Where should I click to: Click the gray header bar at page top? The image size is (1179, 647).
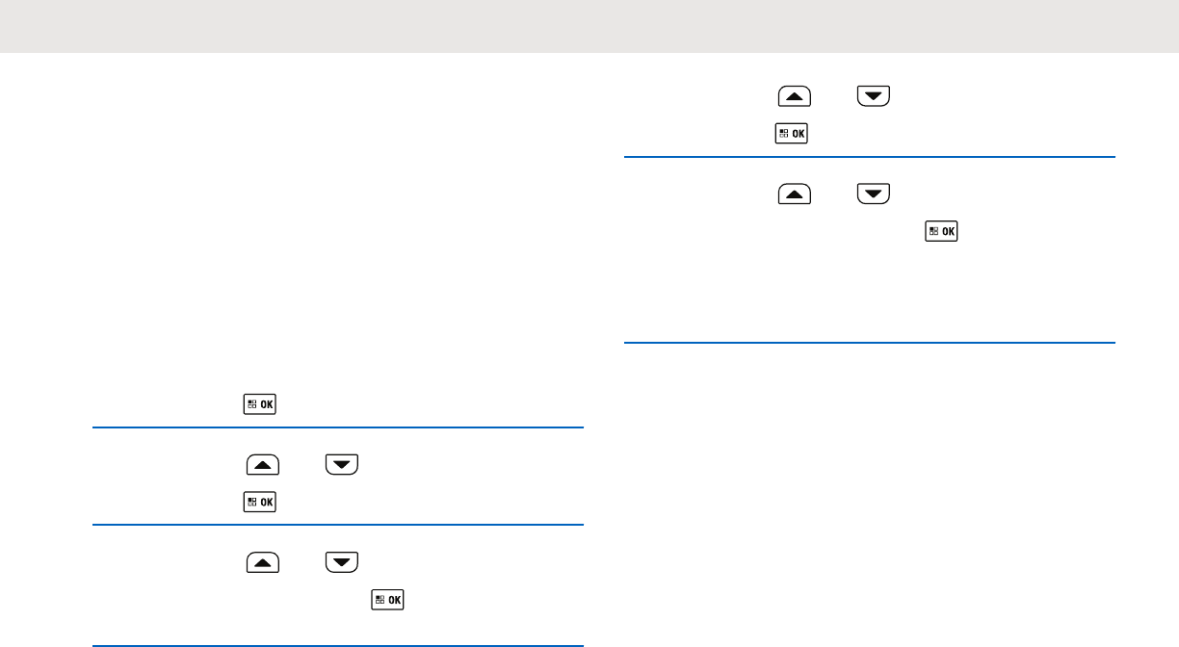589,26
